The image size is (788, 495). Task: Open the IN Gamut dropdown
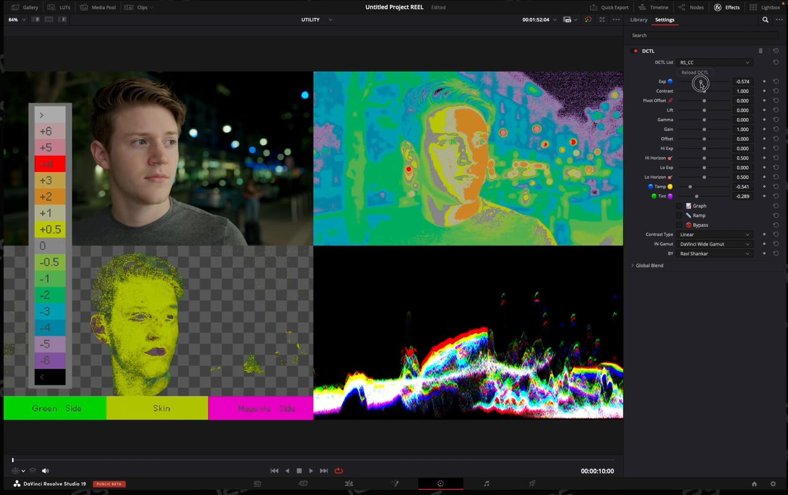pyautogui.click(x=714, y=244)
